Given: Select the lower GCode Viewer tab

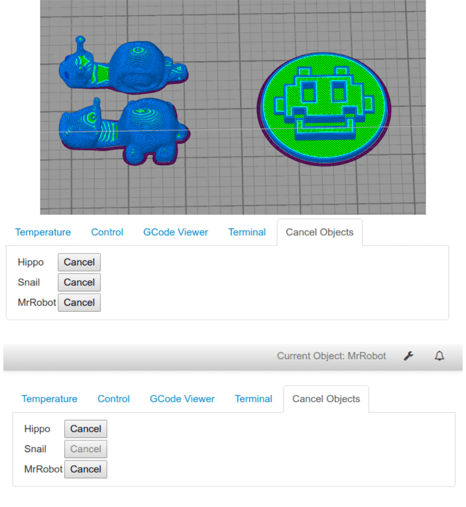Looking at the screenshot, I should click(182, 399).
